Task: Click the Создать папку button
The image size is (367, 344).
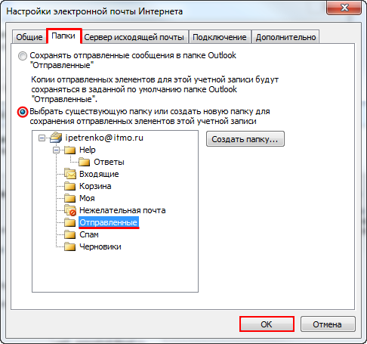Action: 245,139
